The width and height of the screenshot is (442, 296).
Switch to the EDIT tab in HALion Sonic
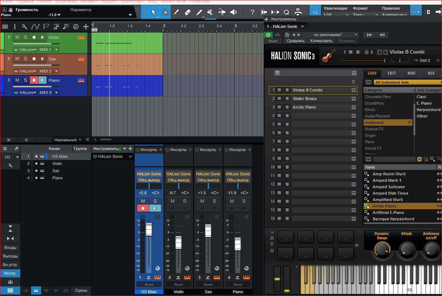point(392,73)
